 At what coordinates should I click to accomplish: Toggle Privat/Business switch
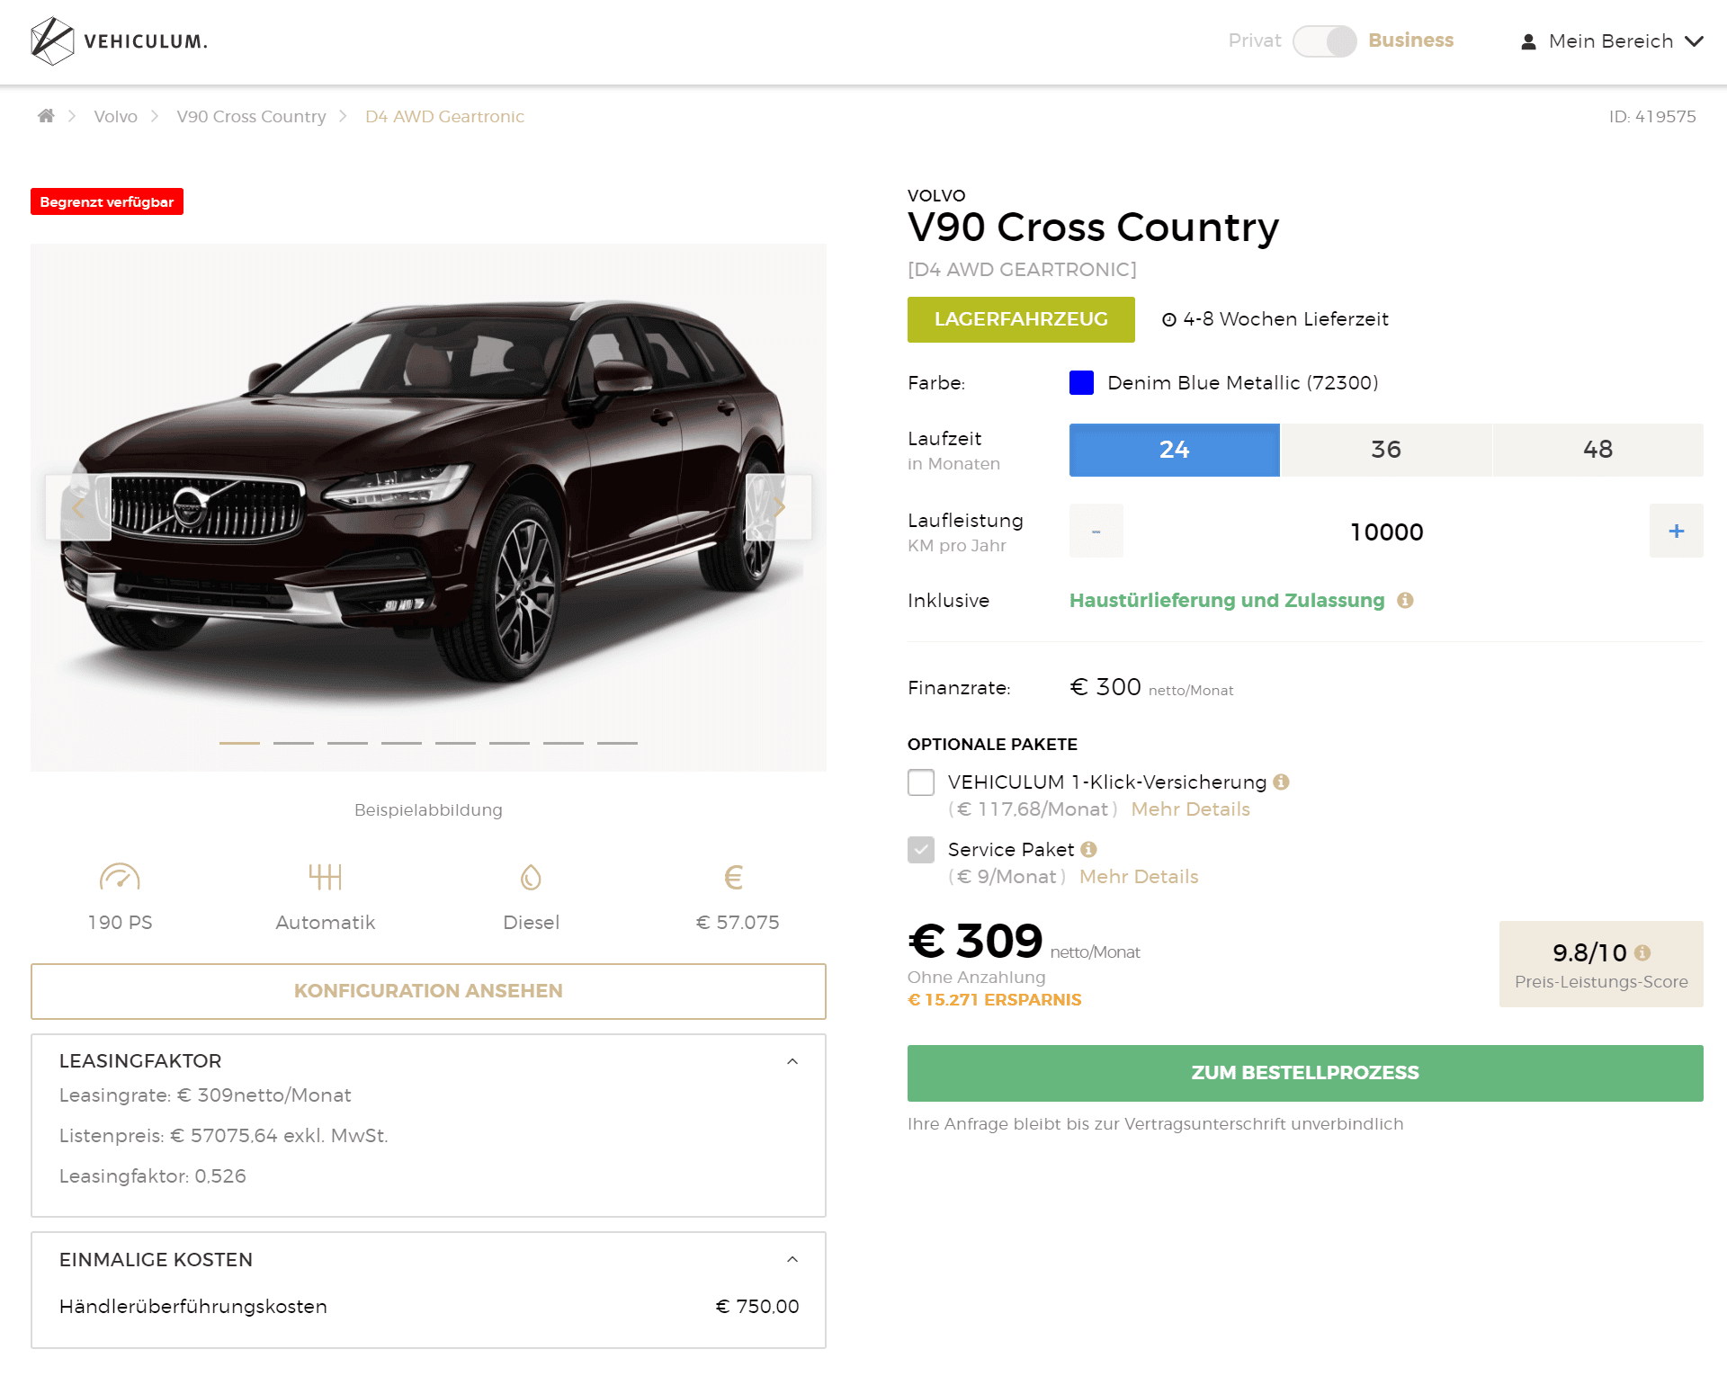coord(1325,40)
